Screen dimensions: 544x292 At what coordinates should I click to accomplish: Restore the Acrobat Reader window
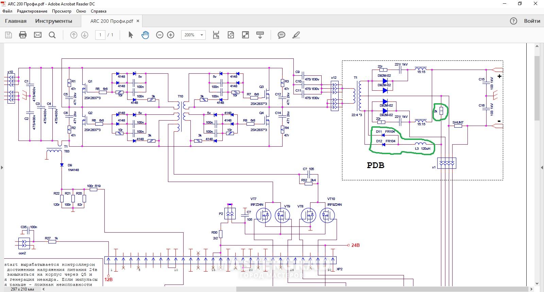pyautogui.click(x=520, y=4)
